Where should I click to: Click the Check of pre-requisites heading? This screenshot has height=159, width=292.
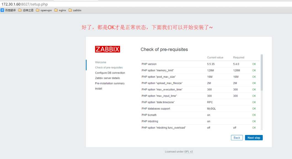[x=164, y=49]
